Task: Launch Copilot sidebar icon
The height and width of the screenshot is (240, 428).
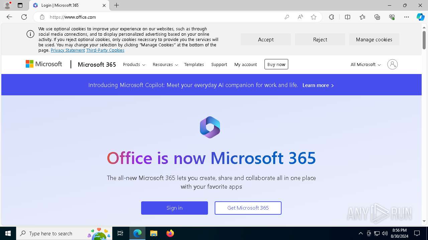Action: [x=420, y=17]
